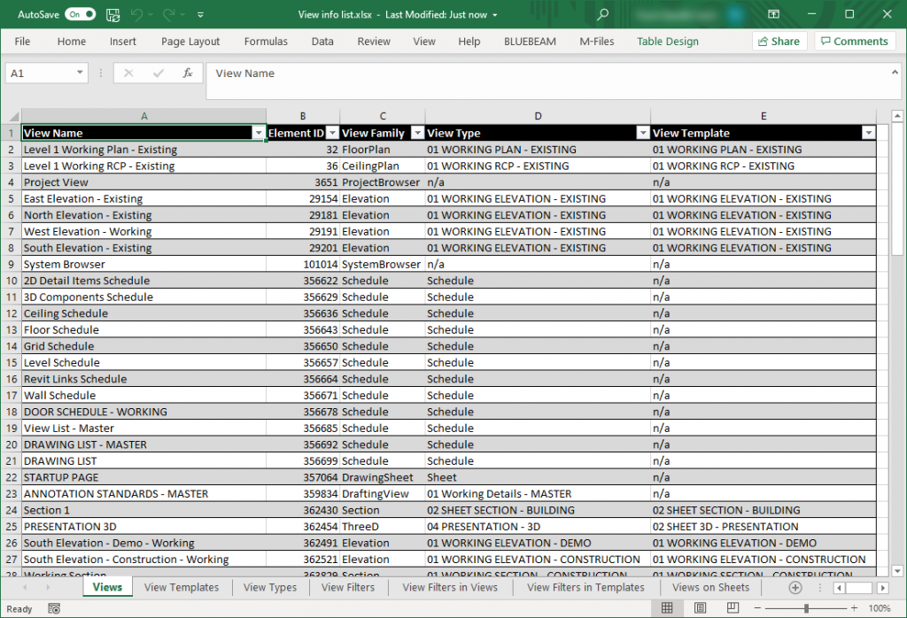The height and width of the screenshot is (618, 907).
Task: Open Customize Quick Access Toolbar dropdown
Action: 200,15
